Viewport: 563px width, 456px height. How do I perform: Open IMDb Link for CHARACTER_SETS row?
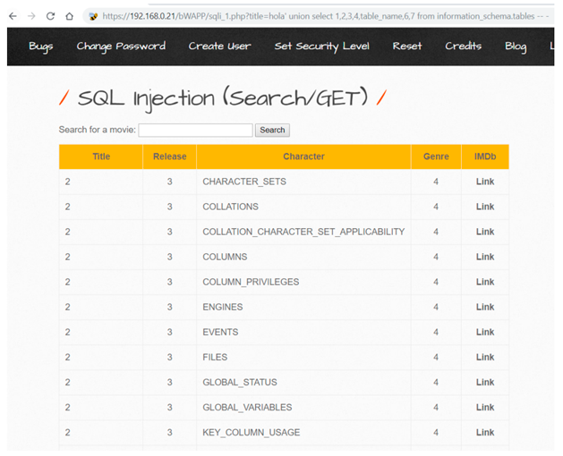pos(484,182)
